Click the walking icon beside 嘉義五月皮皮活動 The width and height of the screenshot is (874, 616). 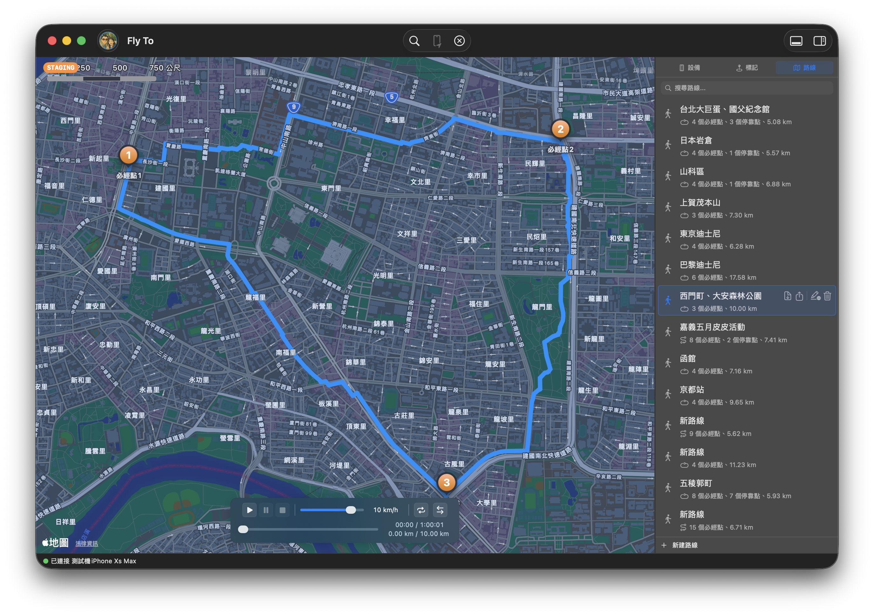[668, 331]
